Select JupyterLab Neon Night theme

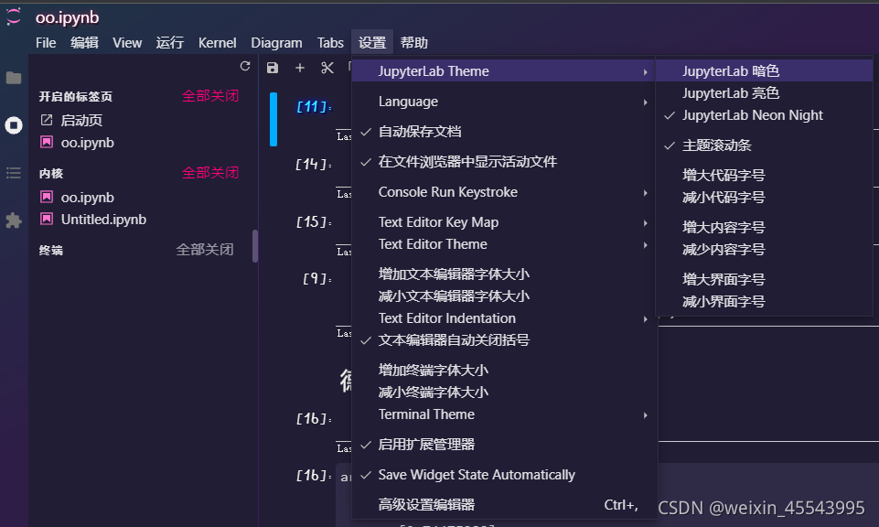click(x=764, y=115)
